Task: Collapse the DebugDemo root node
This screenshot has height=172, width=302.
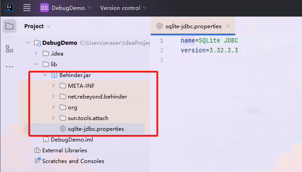Action: tap(28, 43)
